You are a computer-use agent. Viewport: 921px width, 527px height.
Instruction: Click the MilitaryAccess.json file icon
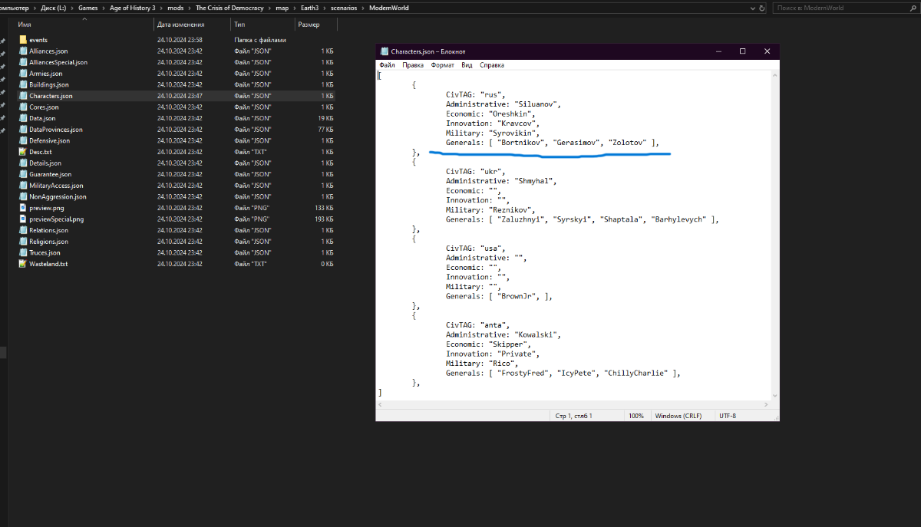pyautogui.click(x=23, y=186)
